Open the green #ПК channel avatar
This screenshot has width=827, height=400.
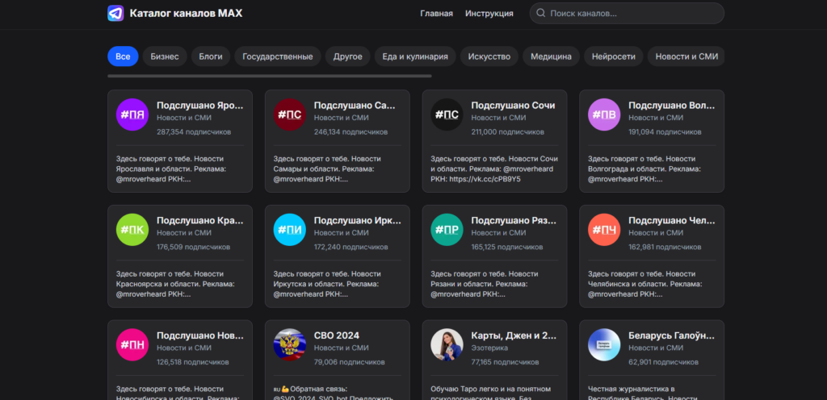(x=132, y=230)
